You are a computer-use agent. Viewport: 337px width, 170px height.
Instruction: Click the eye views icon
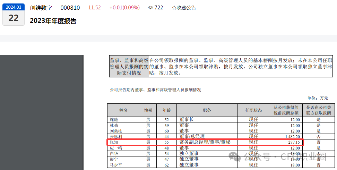(x=151, y=8)
